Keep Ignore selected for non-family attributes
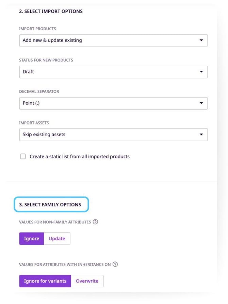The image size is (228, 304). coord(31,238)
